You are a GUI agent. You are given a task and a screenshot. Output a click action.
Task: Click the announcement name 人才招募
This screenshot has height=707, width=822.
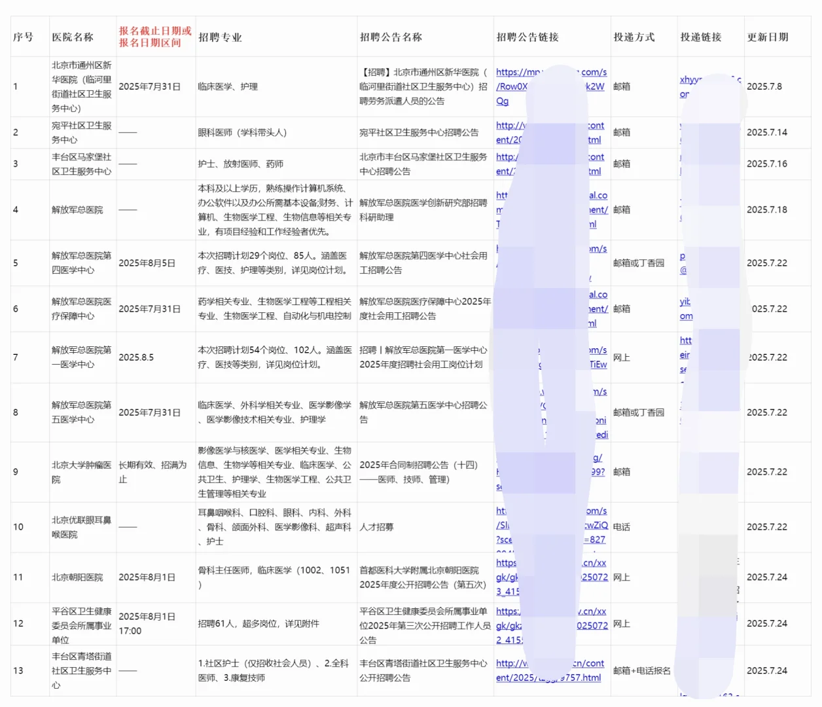(x=376, y=527)
